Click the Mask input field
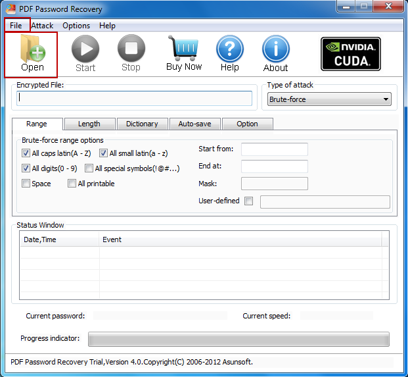The width and height of the screenshot is (408, 377). [x=275, y=184]
